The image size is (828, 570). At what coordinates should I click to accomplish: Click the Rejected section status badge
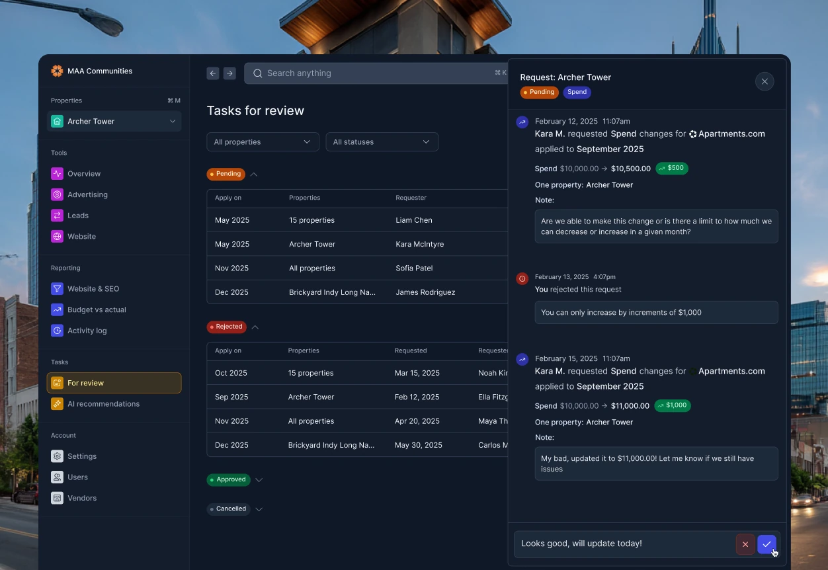click(227, 327)
